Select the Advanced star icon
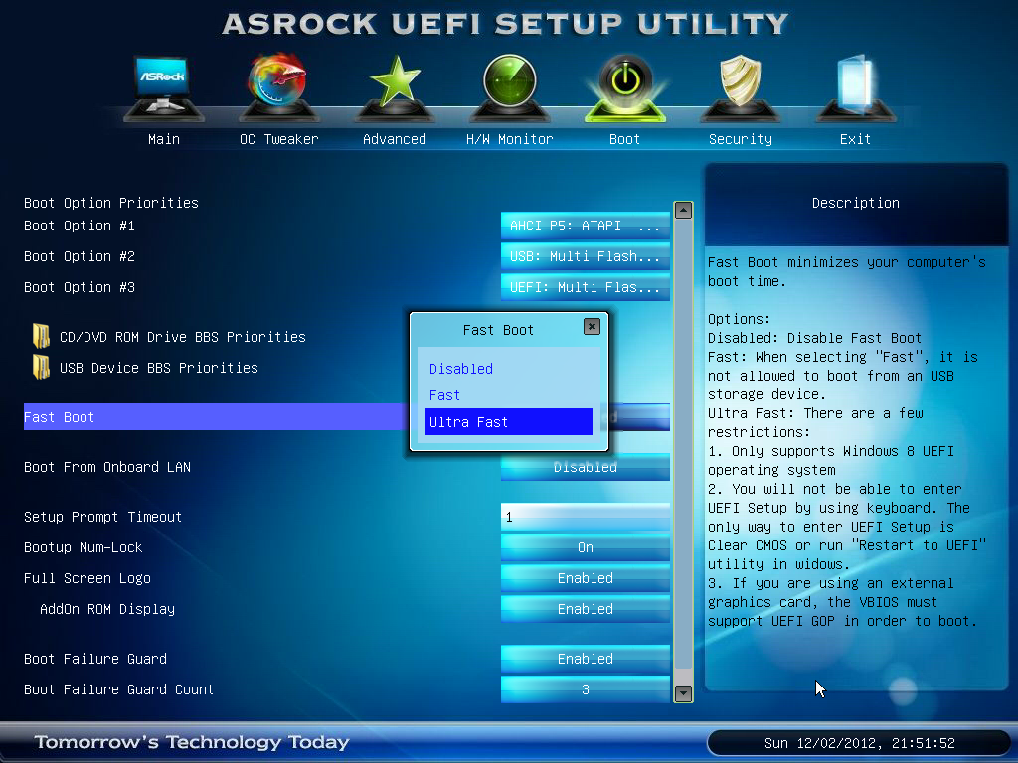The width and height of the screenshot is (1018, 763). pos(394,88)
